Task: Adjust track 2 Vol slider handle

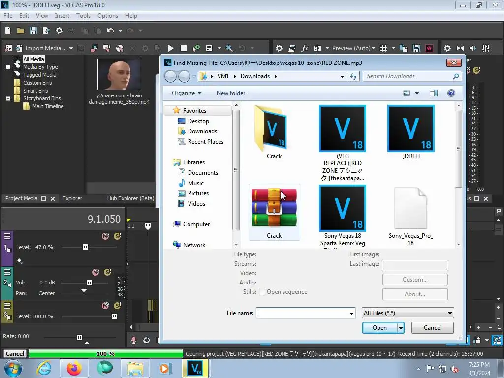Action: 90,283
